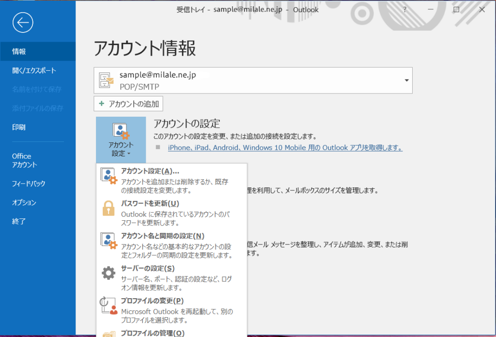Choose サーバーの設定(S) menu entry

tap(172, 277)
